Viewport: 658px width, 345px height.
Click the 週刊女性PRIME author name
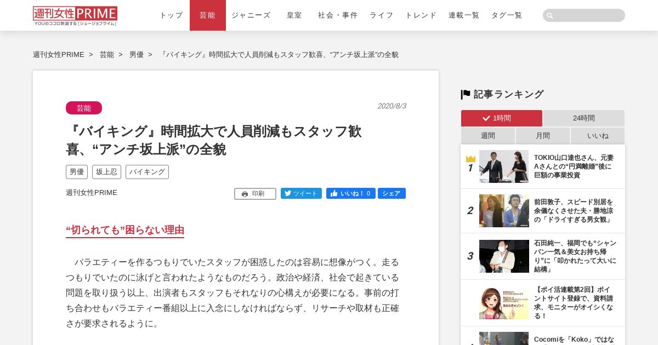coord(92,193)
